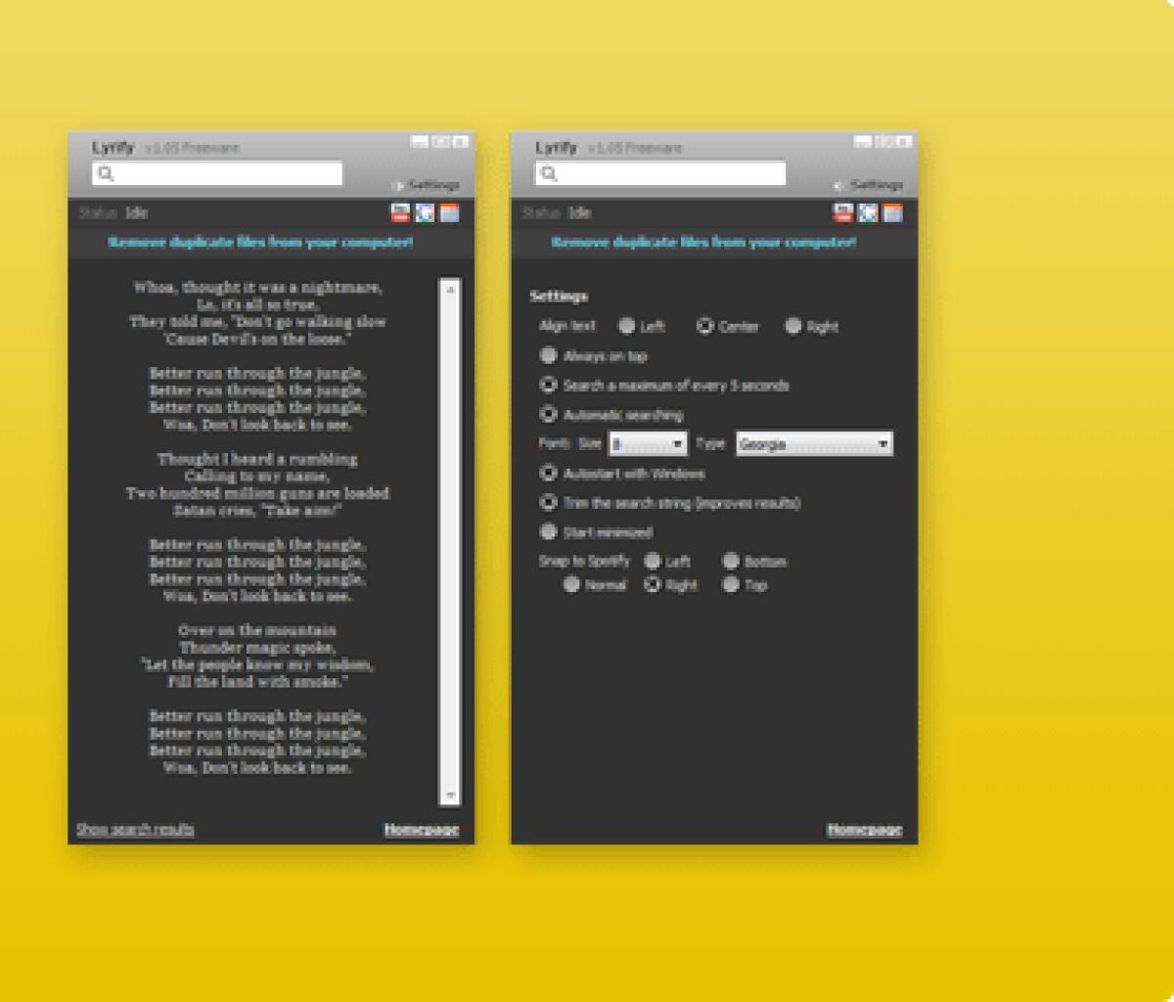The width and height of the screenshot is (1174, 1002).
Task: Click the magnifying glass in left search box
Action: [105, 173]
